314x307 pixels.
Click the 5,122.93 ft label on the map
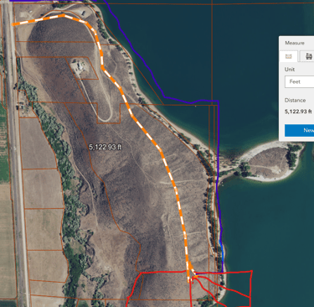(106, 147)
